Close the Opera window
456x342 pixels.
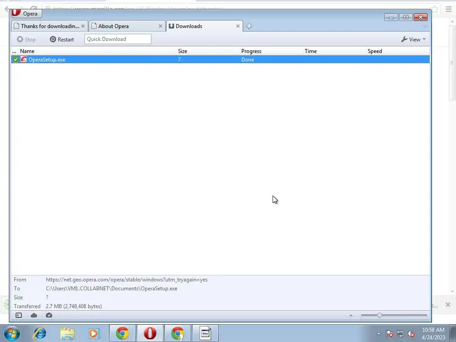click(x=420, y=17)
